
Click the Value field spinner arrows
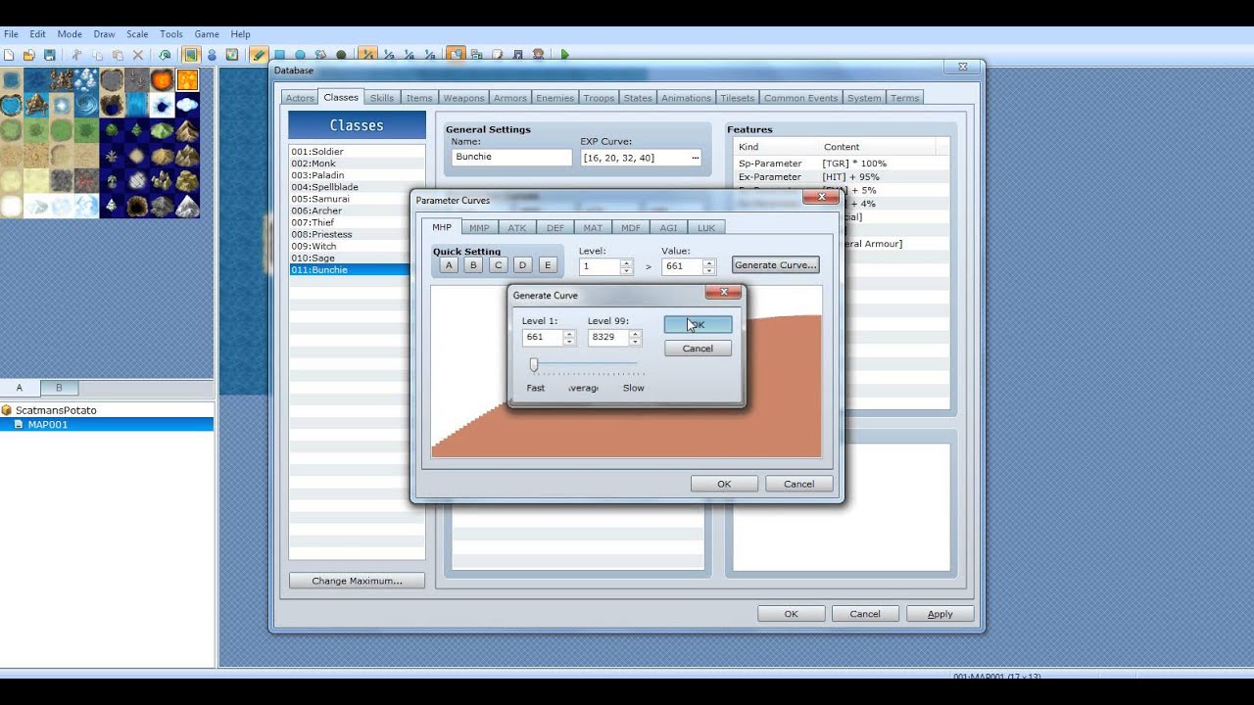(708, 266)
